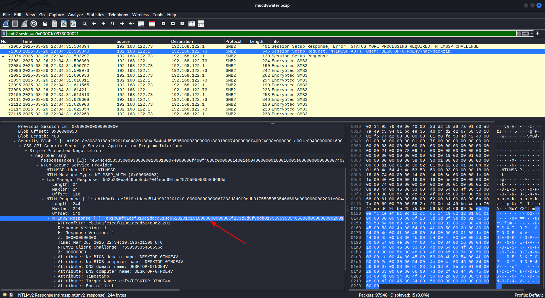Image resolution: width=545 pixels, height=298 pixels.
Task: Select packet 72074 Session Setup Response
Action: pyautogui.click(x=272, y=56)
